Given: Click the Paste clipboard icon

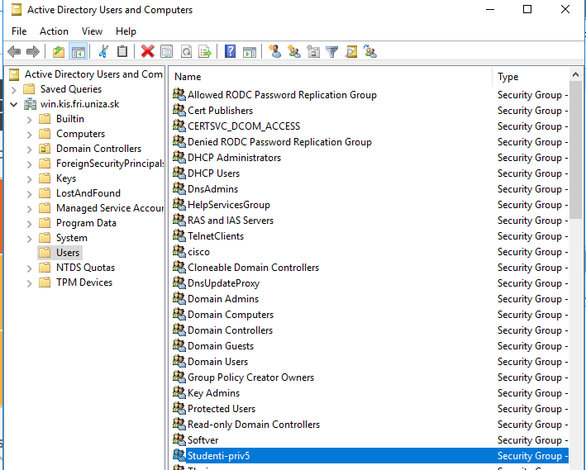Looking at the screenshot, I should [122, 51].
